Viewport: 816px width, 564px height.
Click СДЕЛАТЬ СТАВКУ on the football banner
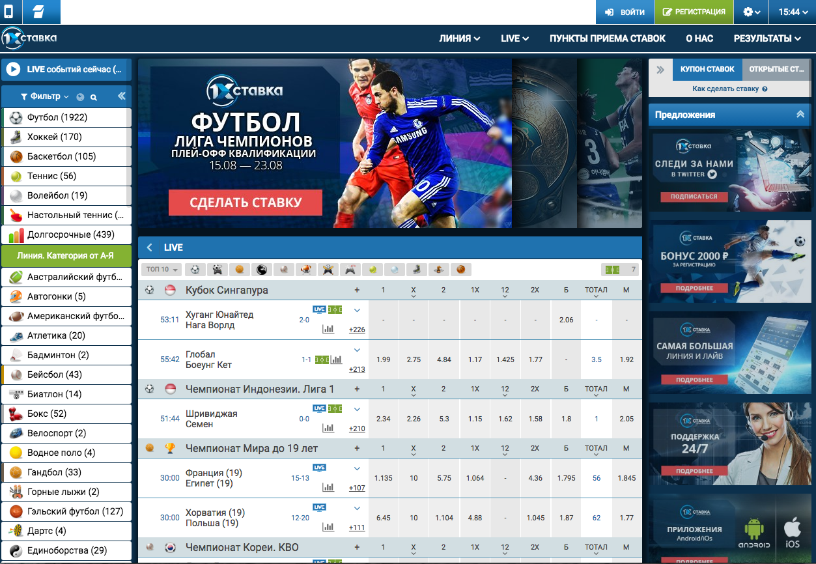point(246,203)
